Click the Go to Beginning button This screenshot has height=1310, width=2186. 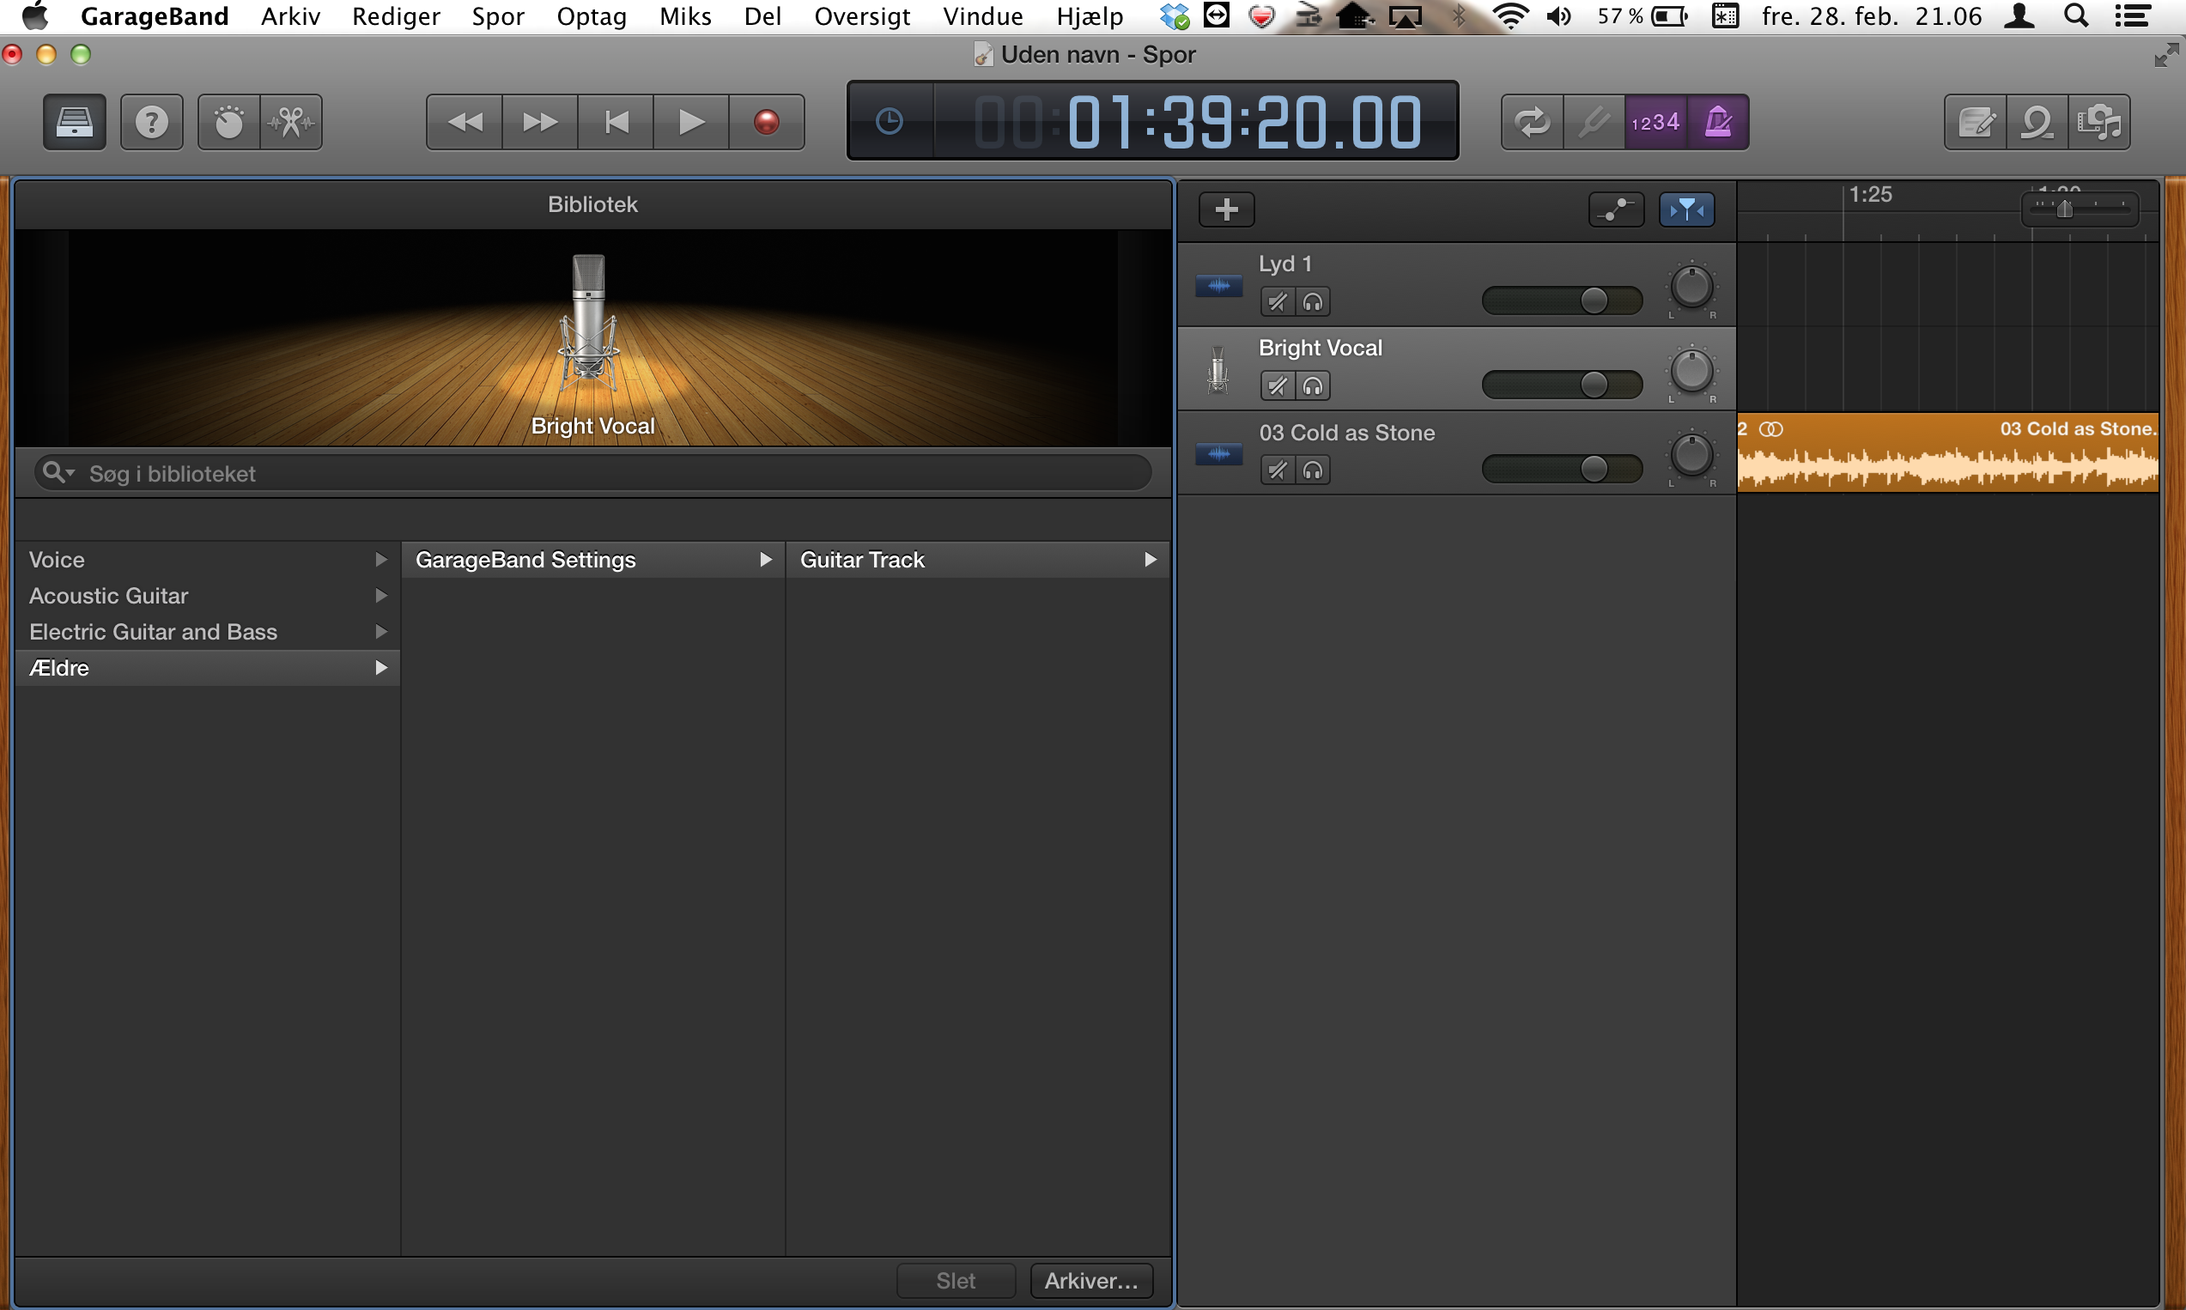point(616,122)
